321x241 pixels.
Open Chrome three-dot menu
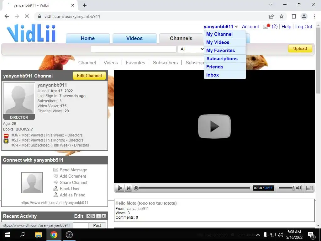pyautogui.click(x=314, y=16)
